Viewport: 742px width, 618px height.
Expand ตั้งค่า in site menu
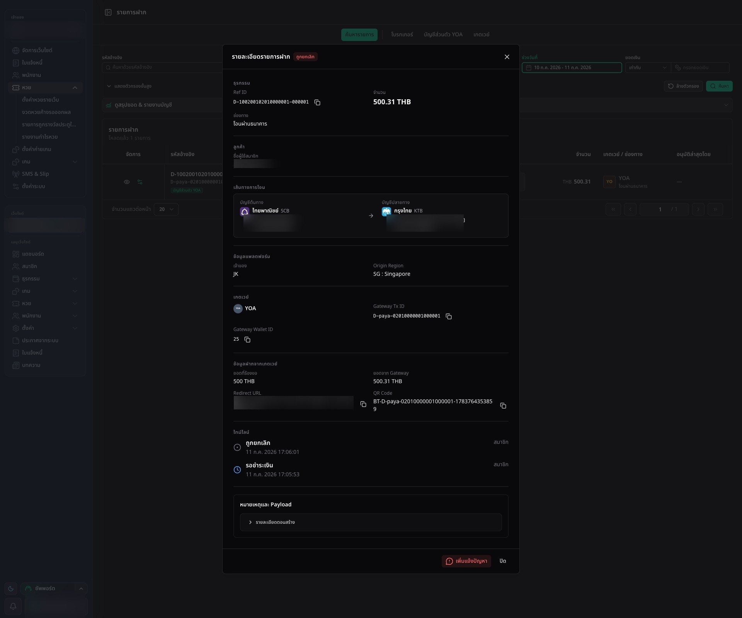click(45, 328)
